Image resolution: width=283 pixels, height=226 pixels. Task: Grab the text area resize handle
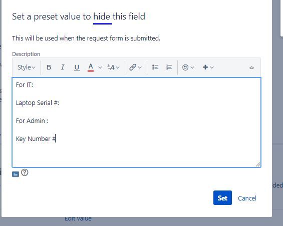coord(258,164)
